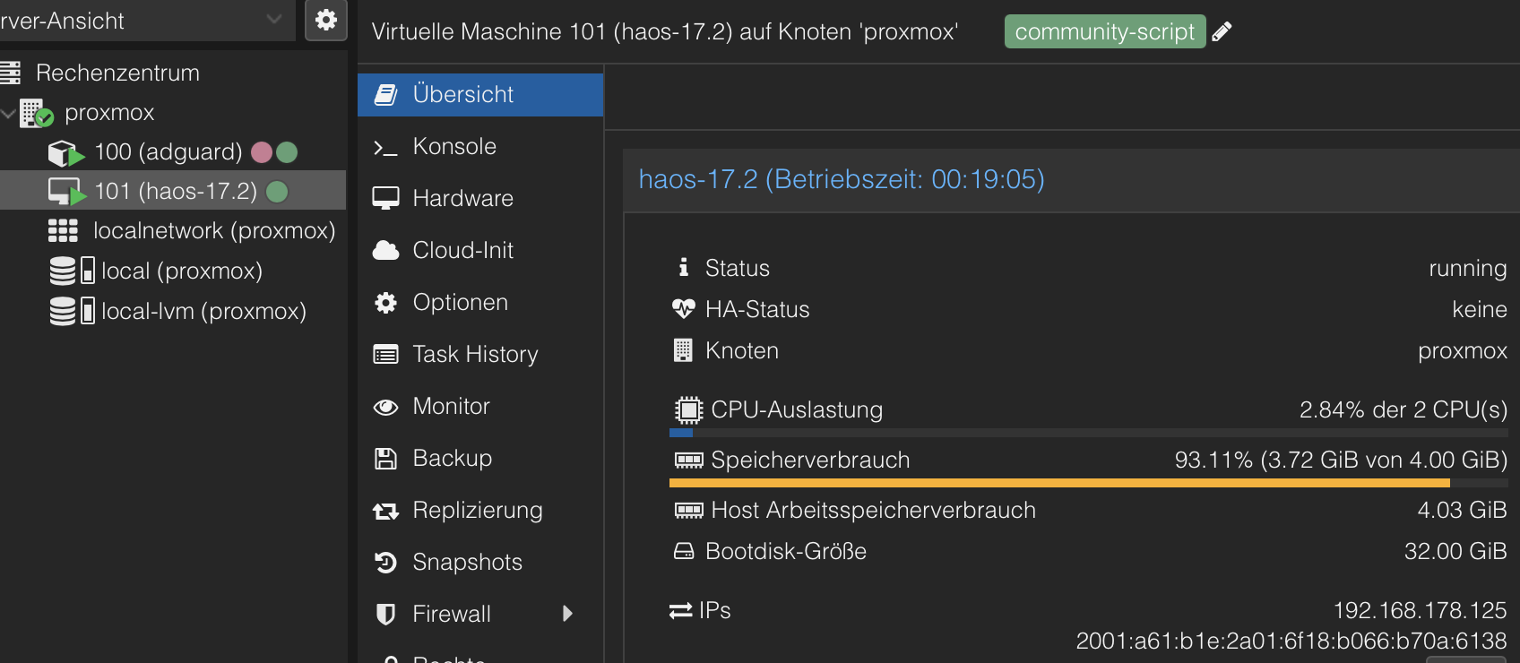Open the Snapshots tab

click(x=480, y=562)
